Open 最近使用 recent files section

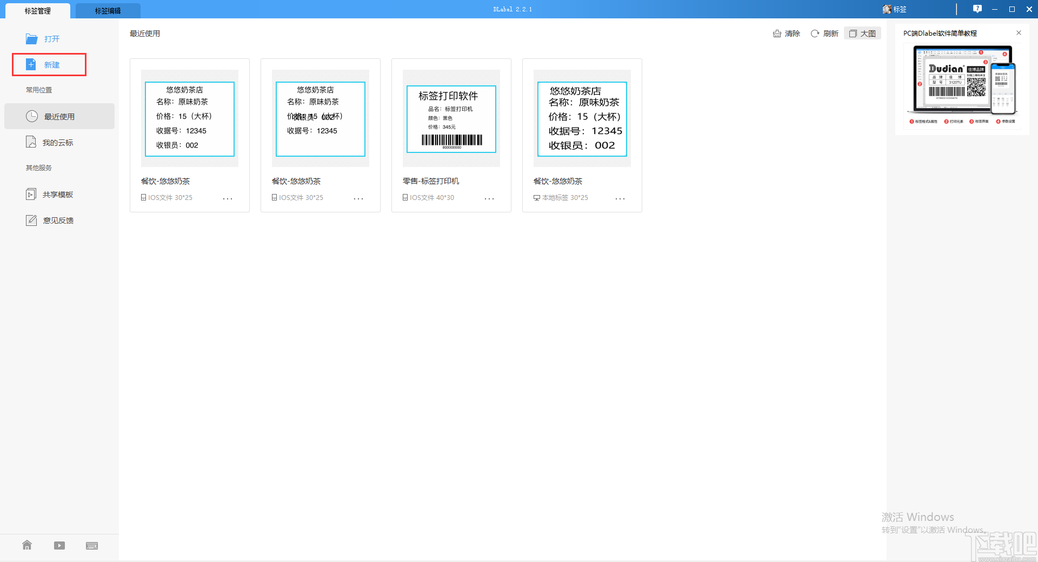(x=58, y=116)
